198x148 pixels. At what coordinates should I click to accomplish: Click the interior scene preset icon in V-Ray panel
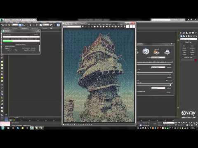146,51
